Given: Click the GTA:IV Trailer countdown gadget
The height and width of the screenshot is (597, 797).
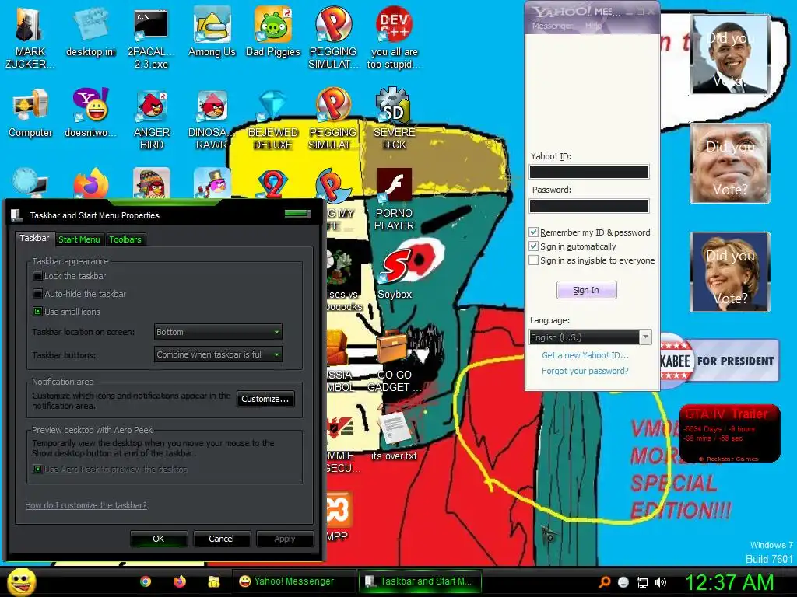Looking at the screenshot, I should [x=730, y=433].
